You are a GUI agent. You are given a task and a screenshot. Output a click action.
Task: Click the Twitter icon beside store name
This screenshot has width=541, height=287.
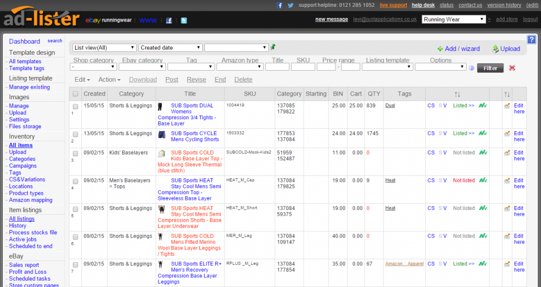coord(184,21)
